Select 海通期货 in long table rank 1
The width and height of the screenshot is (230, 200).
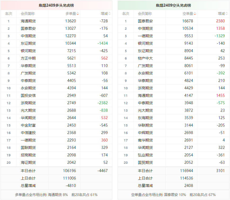28,21
